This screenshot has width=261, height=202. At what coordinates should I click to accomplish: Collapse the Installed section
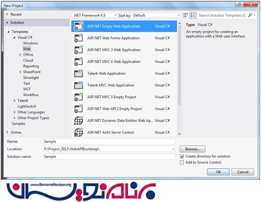[7, 22]
